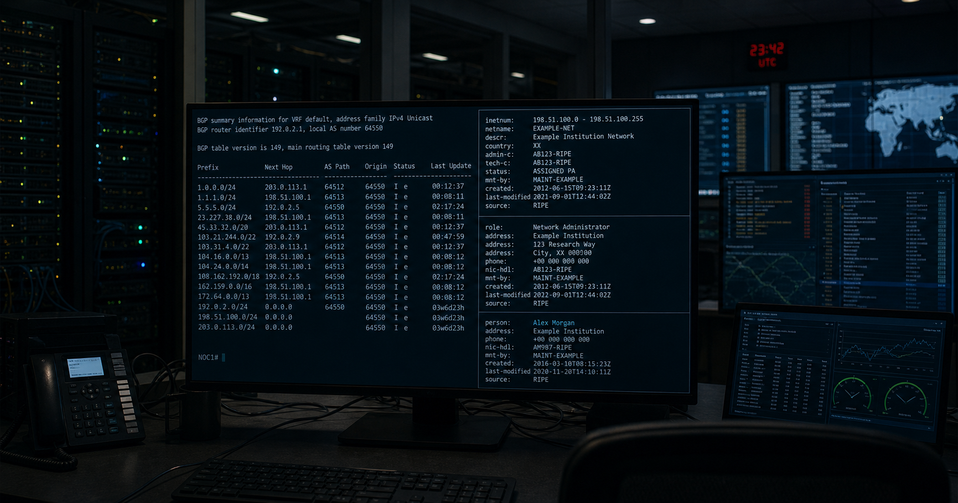Click AS path value 64514
The image size is (958, 503).
tap(334, 237)
